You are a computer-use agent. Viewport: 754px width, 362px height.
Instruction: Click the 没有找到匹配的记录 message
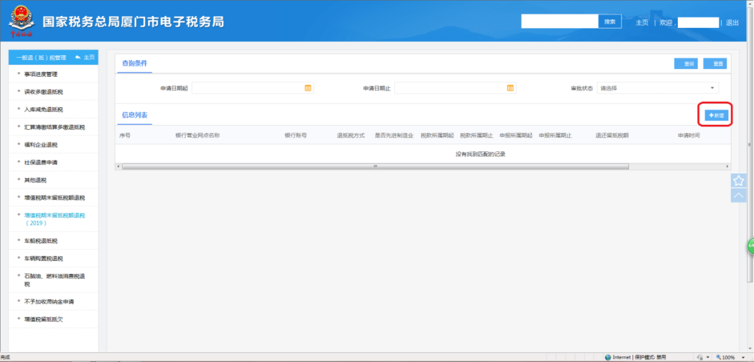pos(480,154)
